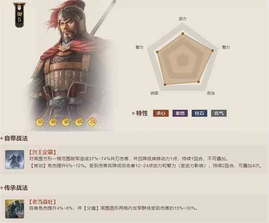Click the 御 5 rank badge
Image resolution: width=269 pixels, height=223 pixels.
(19, 15)
